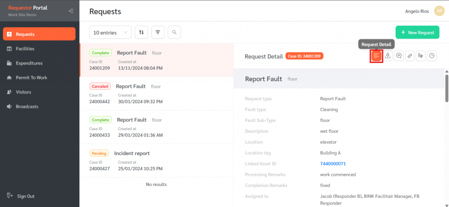
Task: Select Expenditures in the sidebar
Action: pyautogui.click(x=29, y=63)
